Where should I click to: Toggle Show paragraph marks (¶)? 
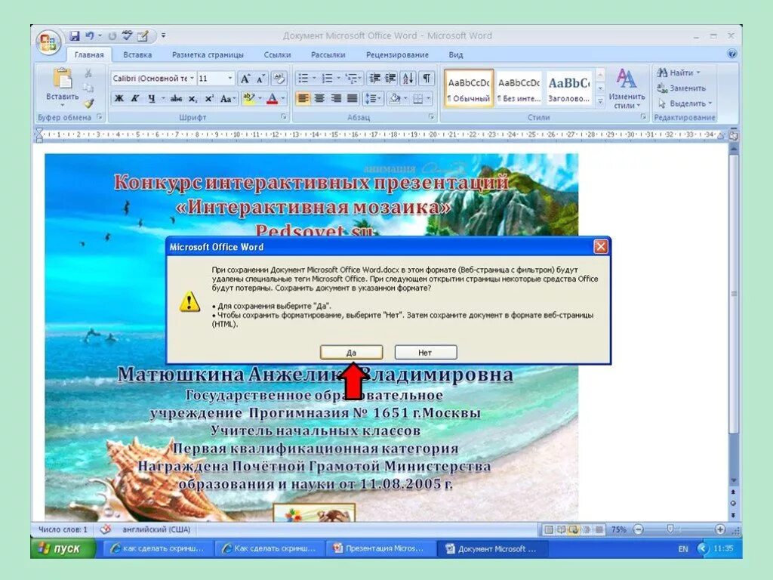pyautogui.click(x=427, y=78)
